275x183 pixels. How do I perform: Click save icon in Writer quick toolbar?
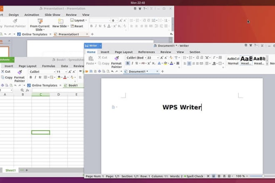coord(91,72)
